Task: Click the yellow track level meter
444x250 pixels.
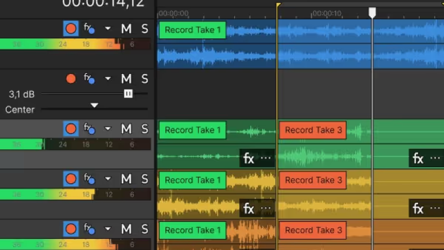Action: point(75,194)
